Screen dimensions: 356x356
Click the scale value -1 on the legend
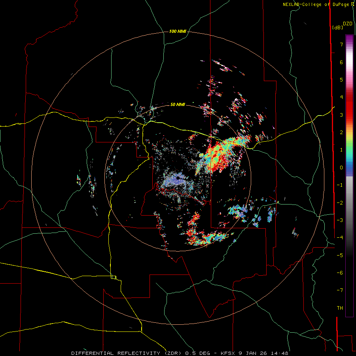tap(340, 185)
